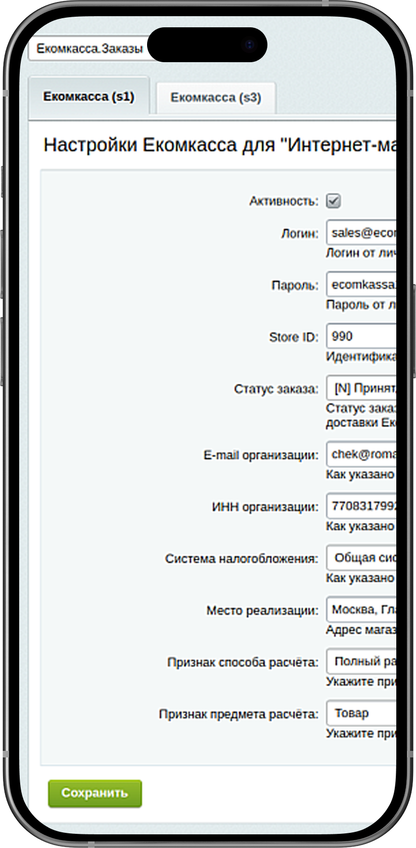Click Идентифика hint under Store ID

[361, 357]
